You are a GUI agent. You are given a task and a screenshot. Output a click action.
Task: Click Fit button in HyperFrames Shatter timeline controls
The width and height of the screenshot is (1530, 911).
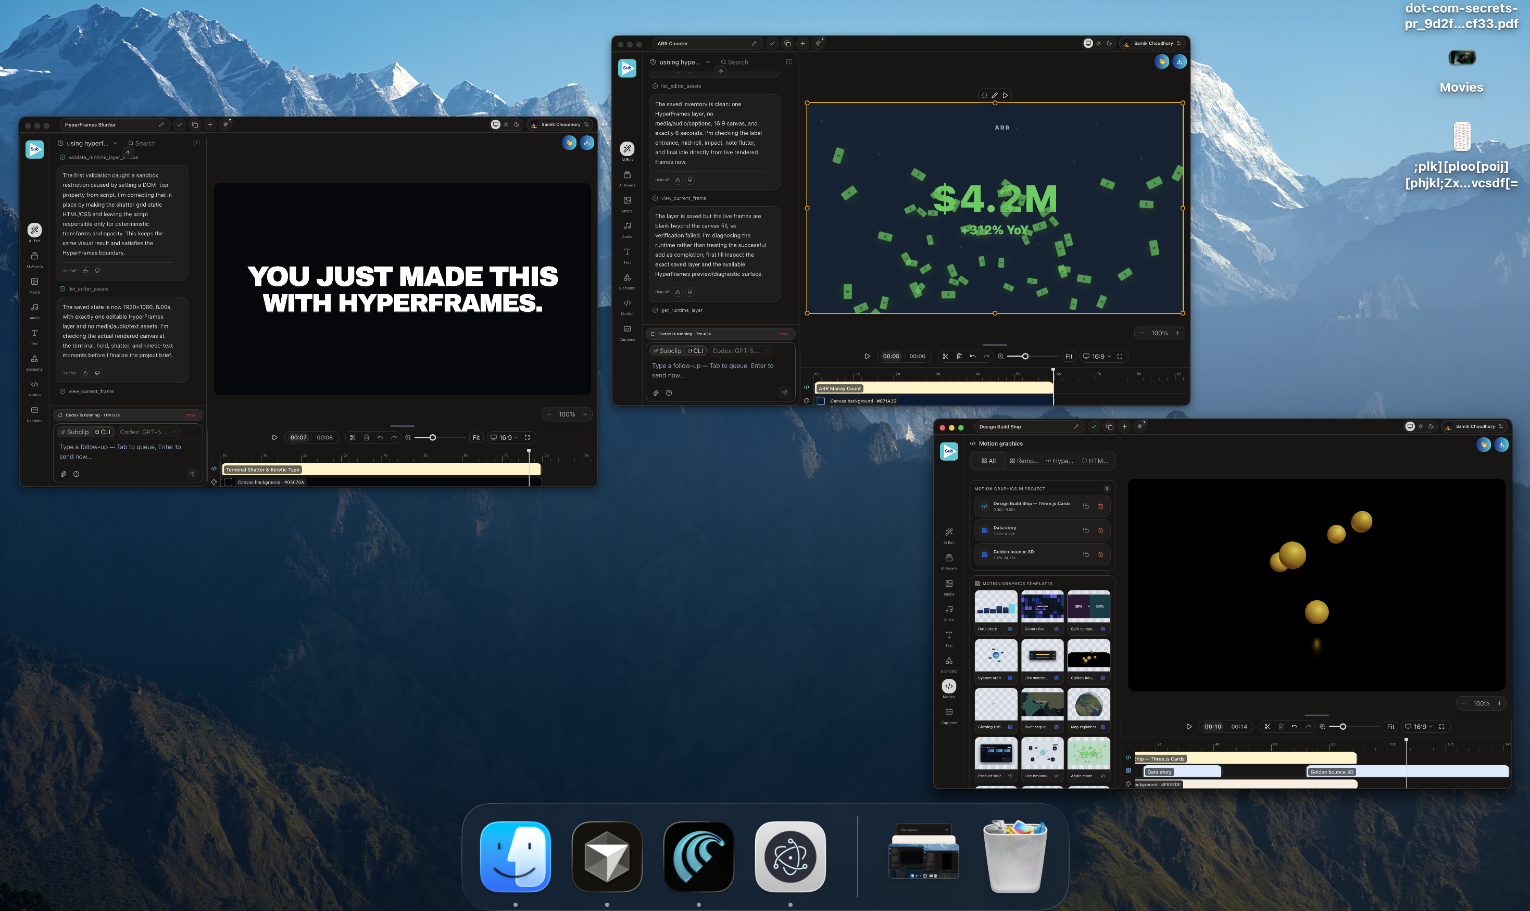coord(476,438)
